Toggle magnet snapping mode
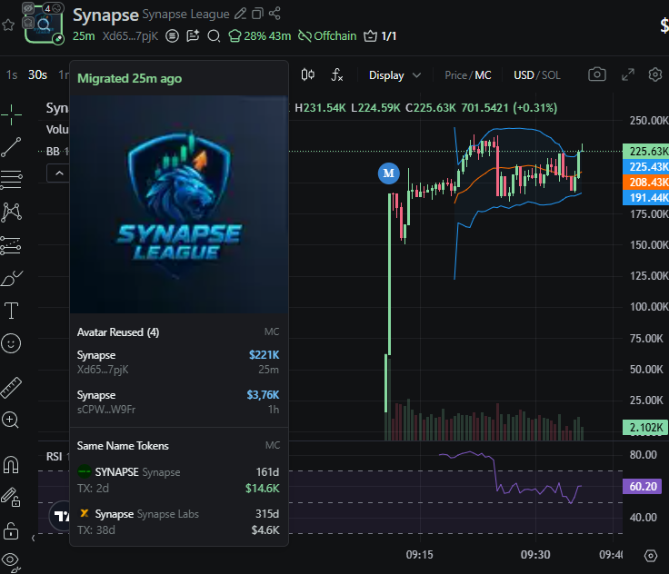 12,465
